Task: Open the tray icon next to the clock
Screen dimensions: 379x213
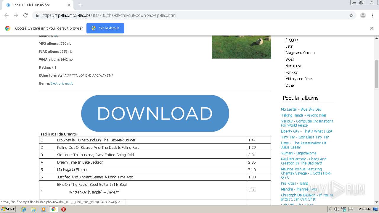Action: [x=376, y=209]
